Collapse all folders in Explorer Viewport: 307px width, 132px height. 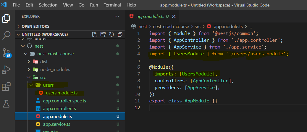pos(120,35)
